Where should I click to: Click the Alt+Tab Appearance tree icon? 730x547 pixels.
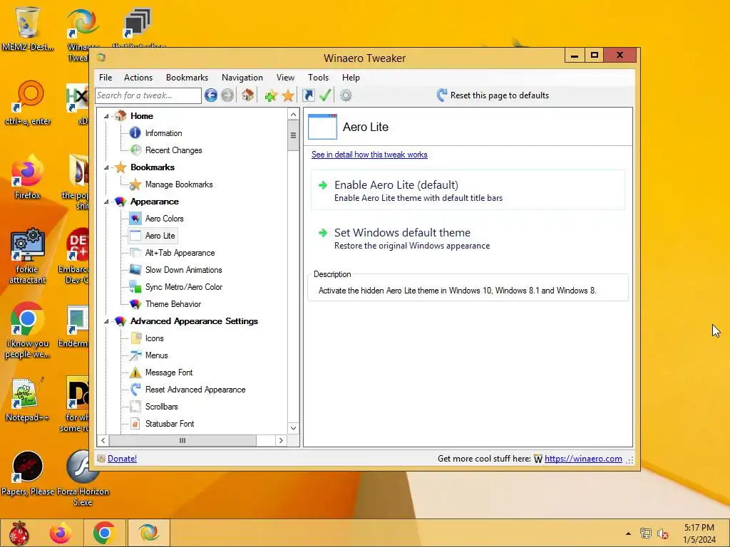[135, 253]
